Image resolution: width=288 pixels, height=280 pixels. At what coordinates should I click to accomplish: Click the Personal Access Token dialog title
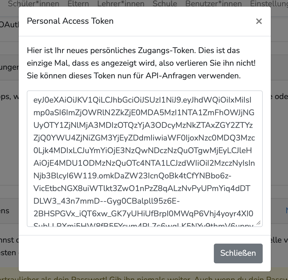click(x=70, y=21)
